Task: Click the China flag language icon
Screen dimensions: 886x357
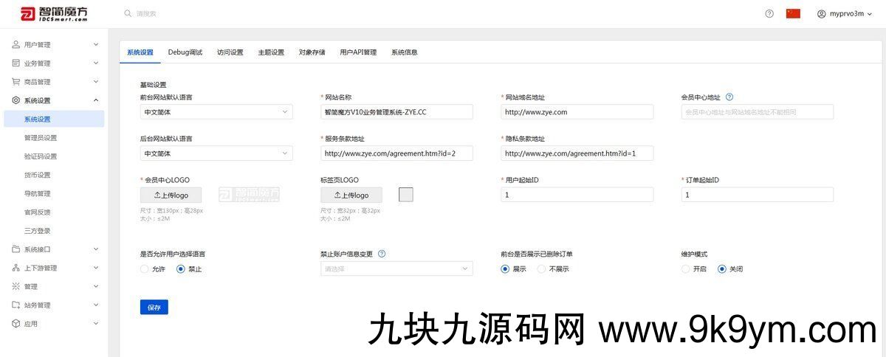Action: (793, 13)
